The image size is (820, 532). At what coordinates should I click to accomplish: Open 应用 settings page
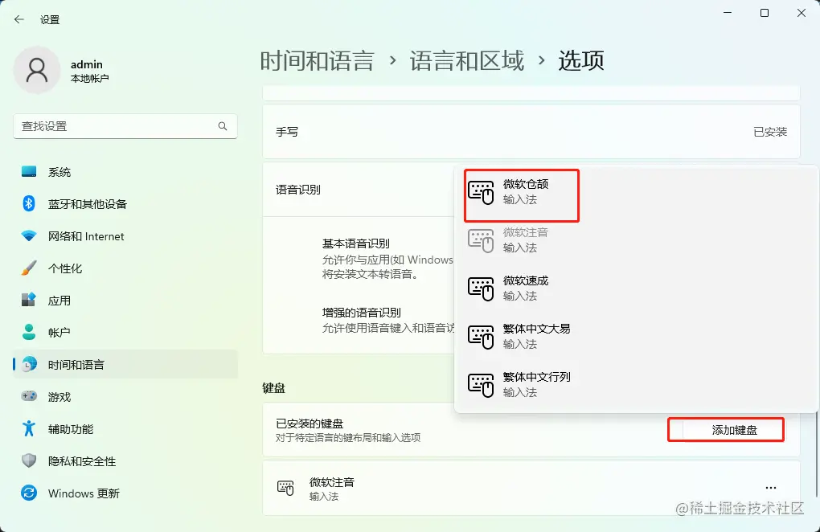[125, 301]
